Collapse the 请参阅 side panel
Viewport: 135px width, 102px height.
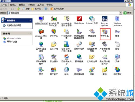[x=30, y=33]
